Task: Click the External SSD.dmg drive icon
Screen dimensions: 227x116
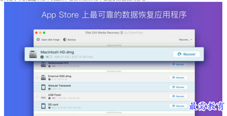Action: [43, 78]
